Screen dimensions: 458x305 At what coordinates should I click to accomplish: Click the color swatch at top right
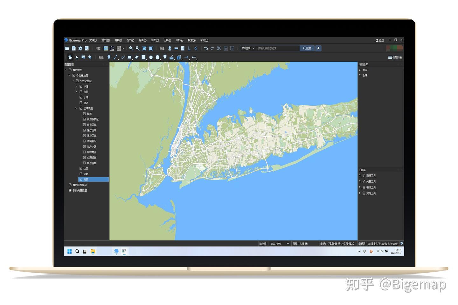pyautogui.click(x=395, y=48)
